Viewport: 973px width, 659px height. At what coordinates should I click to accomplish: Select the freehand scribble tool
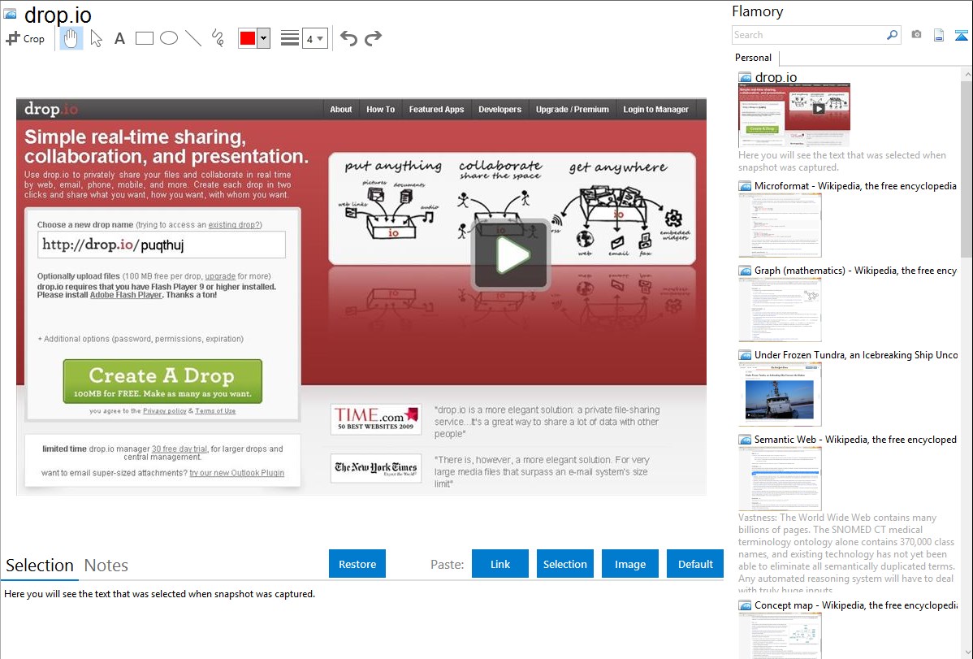click(218, 38)
